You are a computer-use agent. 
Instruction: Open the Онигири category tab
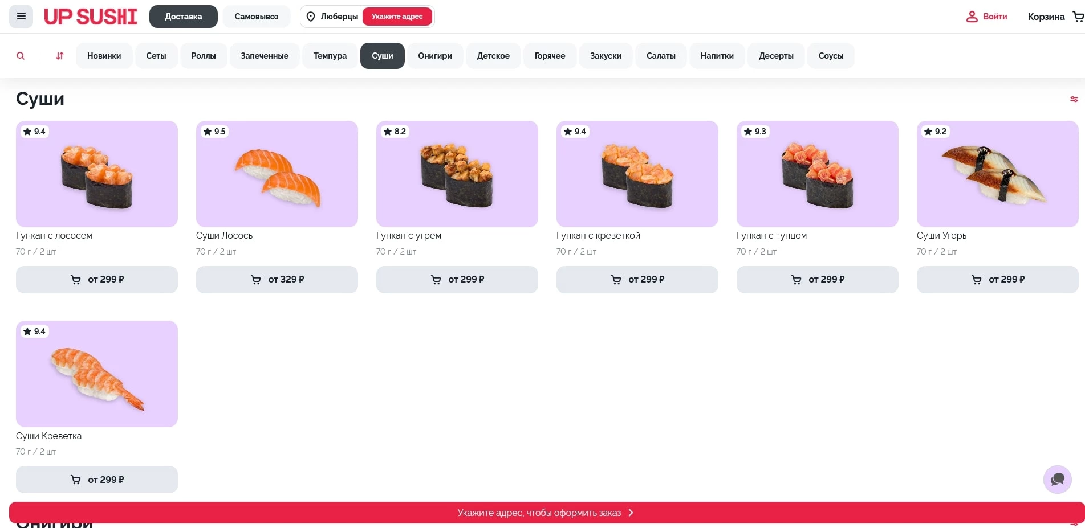click(434, 56)
